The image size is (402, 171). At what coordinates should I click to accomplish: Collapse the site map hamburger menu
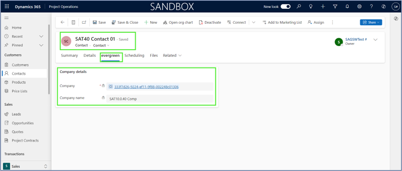point(6,18)
